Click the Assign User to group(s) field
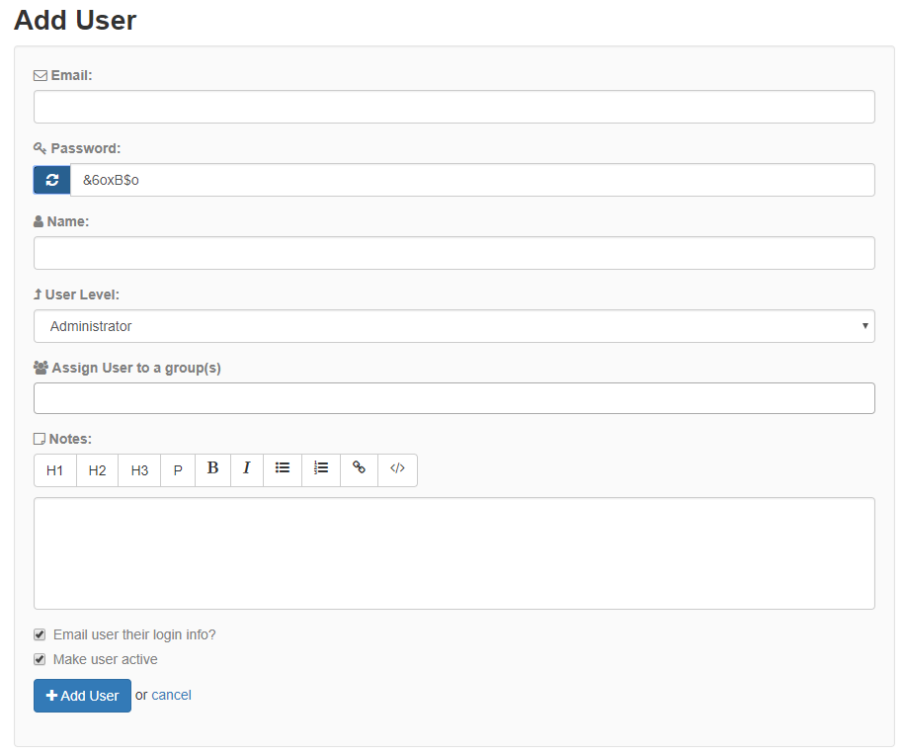The width and height of the screenshot is (904, 756). 454,398
